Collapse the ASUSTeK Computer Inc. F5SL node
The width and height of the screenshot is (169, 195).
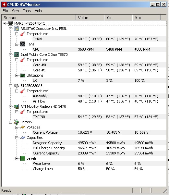tap(11, 29)
